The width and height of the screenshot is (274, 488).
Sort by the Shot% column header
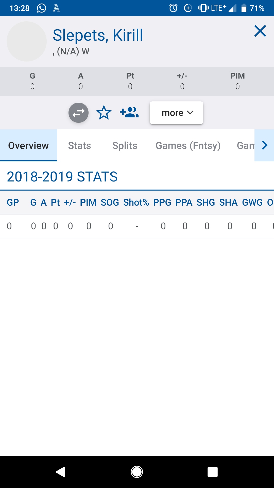(136, 203)
